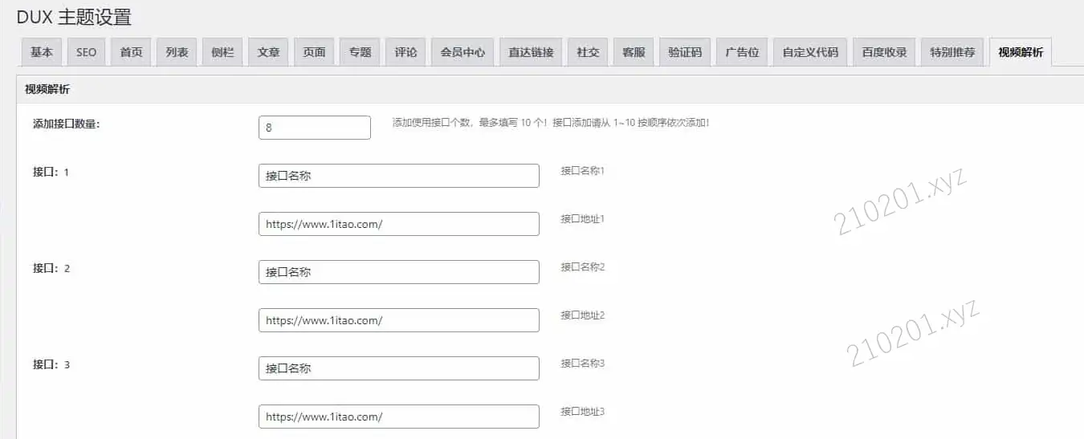The width and height of the screenshot is (1084, 439).
Task: Open the 基本 tab
Action: click(42, 52)
